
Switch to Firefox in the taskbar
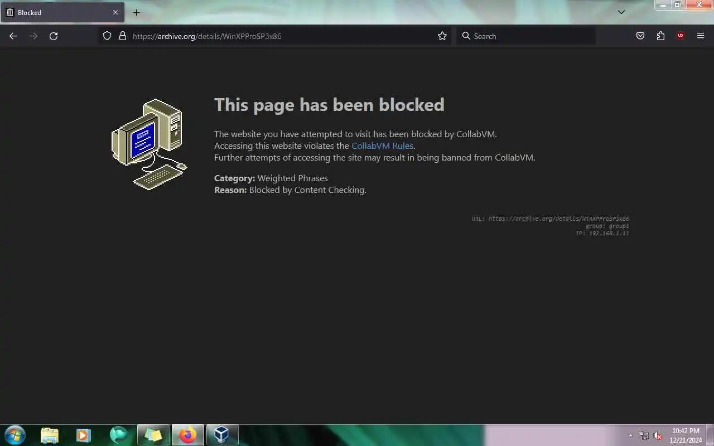pos(188,435)
